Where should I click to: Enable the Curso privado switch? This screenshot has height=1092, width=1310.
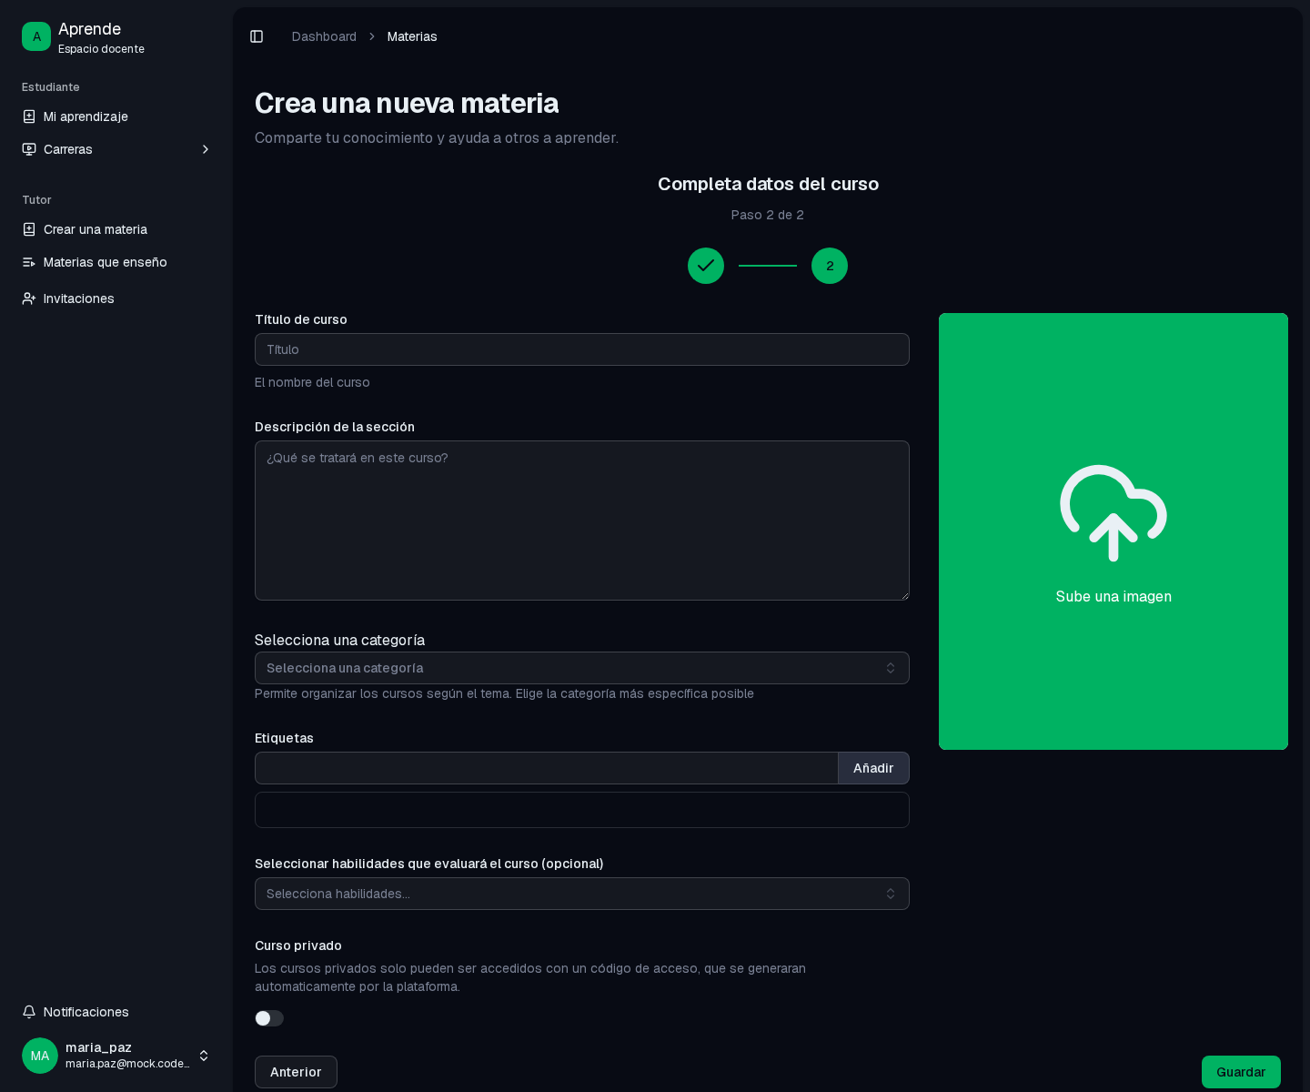(x=269, y=1018)
